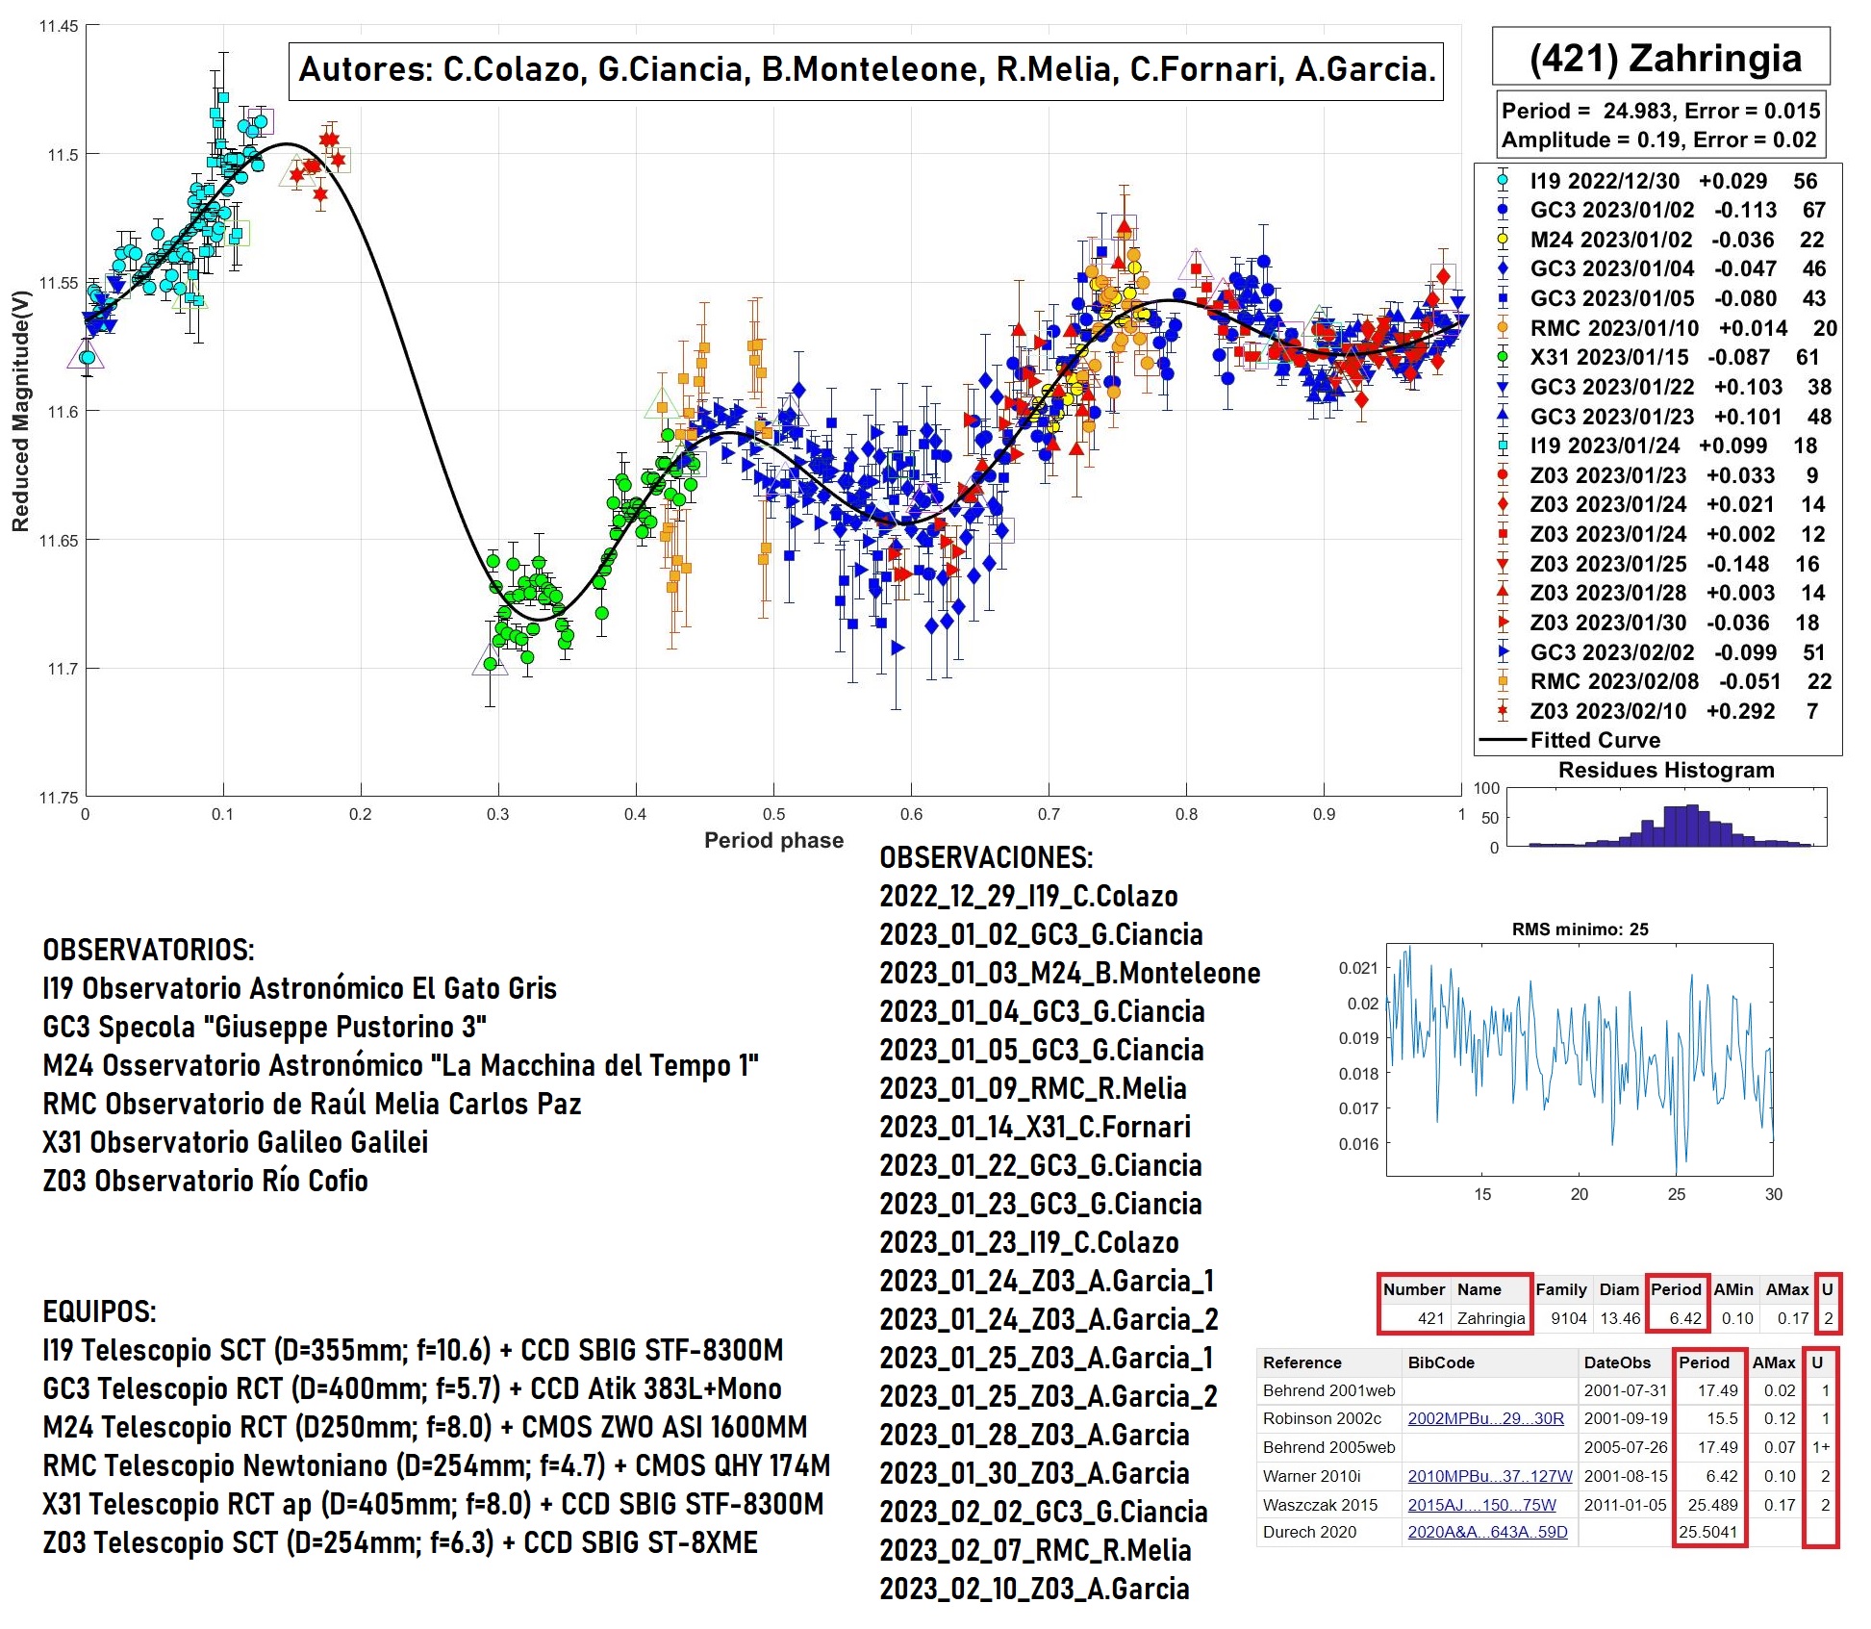
Task: Click the Family column header
Action: tap(1560, 1289)
